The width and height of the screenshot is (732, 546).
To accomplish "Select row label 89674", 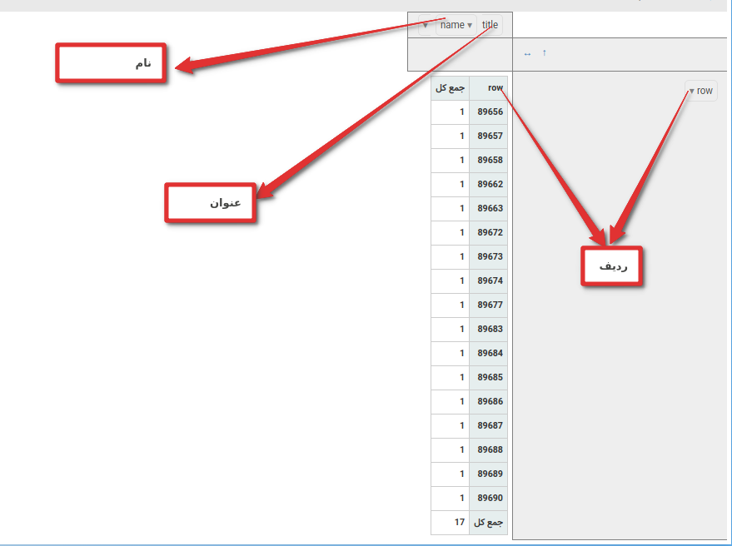I will tap(488, 281).
